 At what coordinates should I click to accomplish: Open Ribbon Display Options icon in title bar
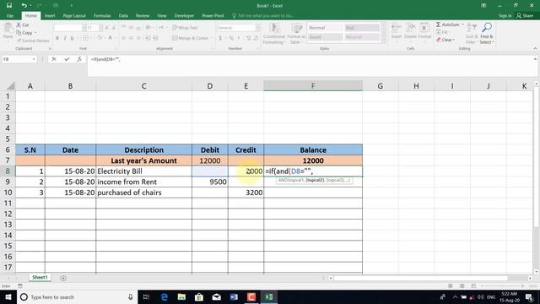pos(483,6)
